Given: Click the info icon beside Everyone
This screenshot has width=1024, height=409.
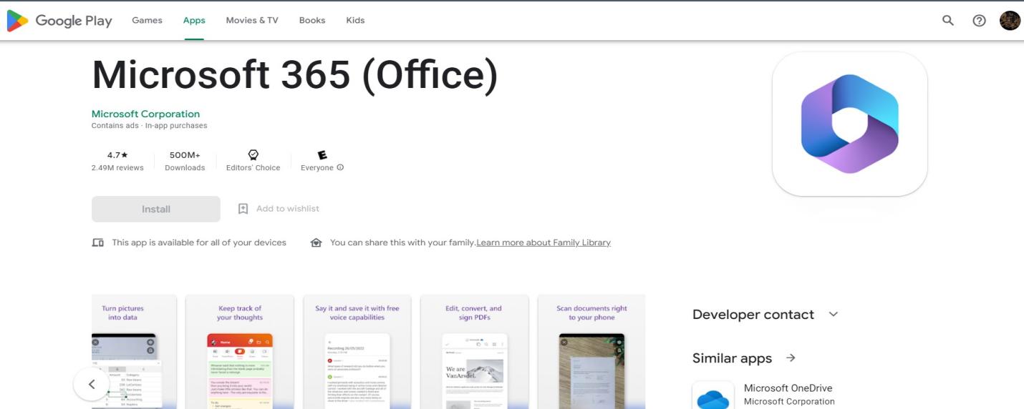Looking at the screenshot, I should coord(340,167).
